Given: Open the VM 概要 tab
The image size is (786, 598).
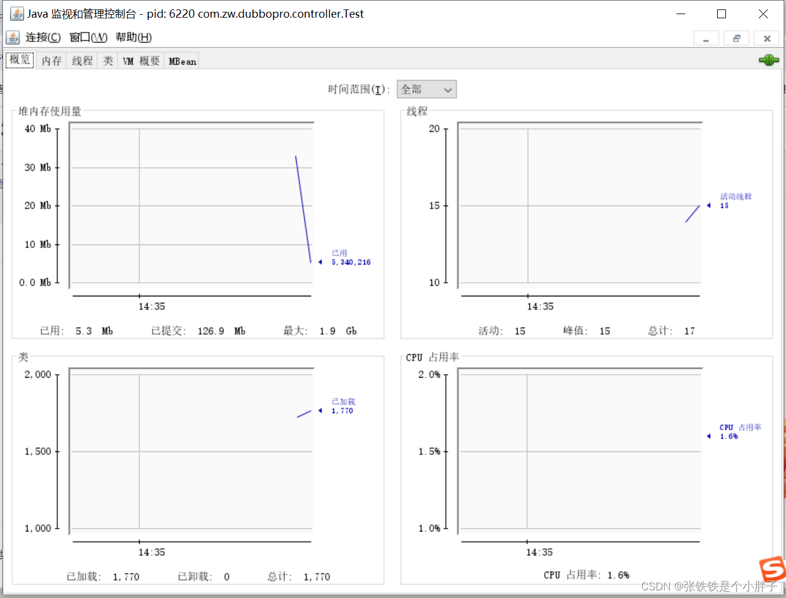Looking at the screenshot, I should point(141,61).
